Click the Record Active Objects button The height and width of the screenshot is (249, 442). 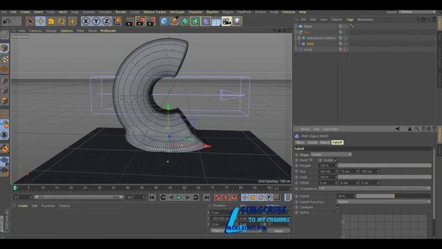click(218, 197)
